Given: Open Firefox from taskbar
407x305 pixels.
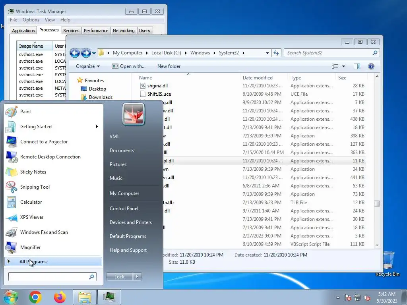Looking at the screenshot, I should (x=60, y=297).
